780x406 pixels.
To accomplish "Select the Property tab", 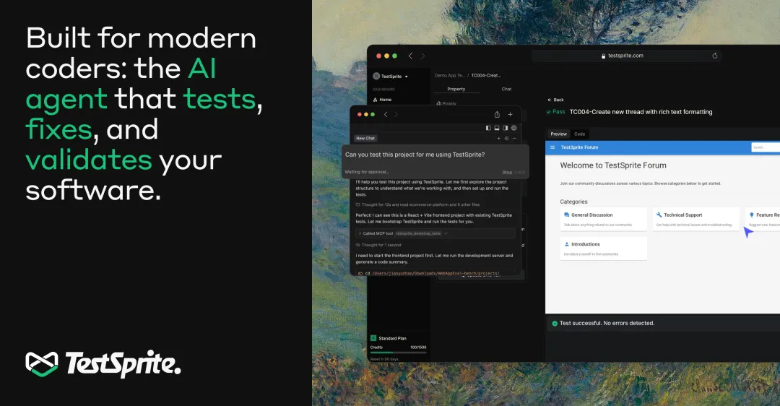I will click(456, 89).
